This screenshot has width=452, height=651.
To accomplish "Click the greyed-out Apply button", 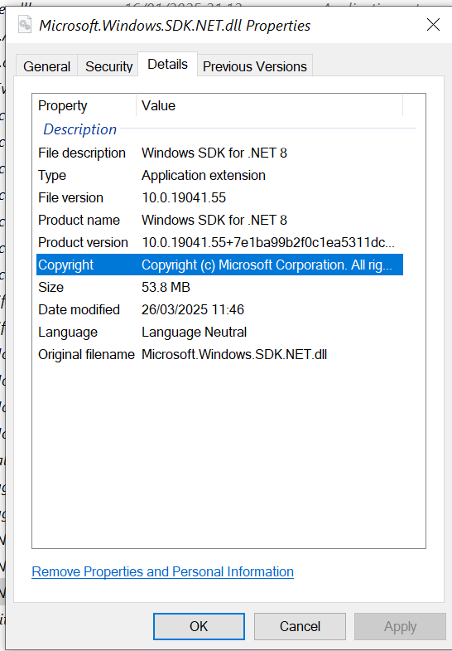I will coord(400,626).
